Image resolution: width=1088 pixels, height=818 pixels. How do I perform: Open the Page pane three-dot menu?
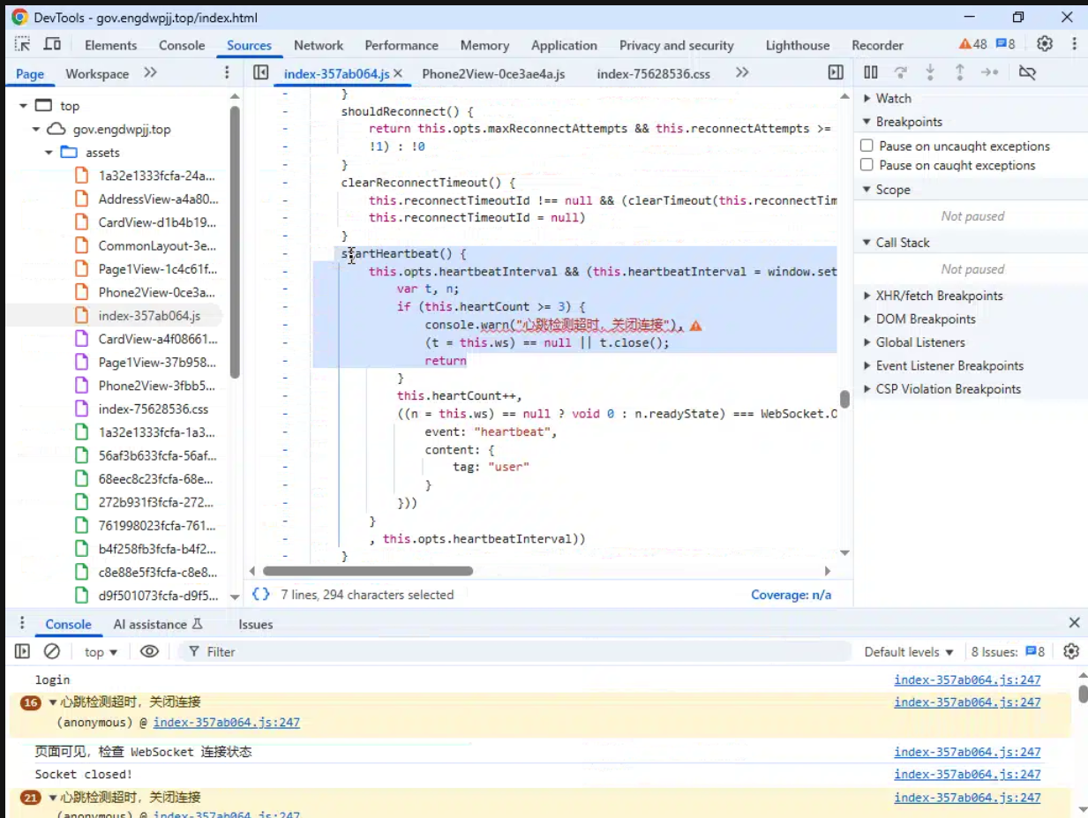pyautogui.click(x=227, y=72)
